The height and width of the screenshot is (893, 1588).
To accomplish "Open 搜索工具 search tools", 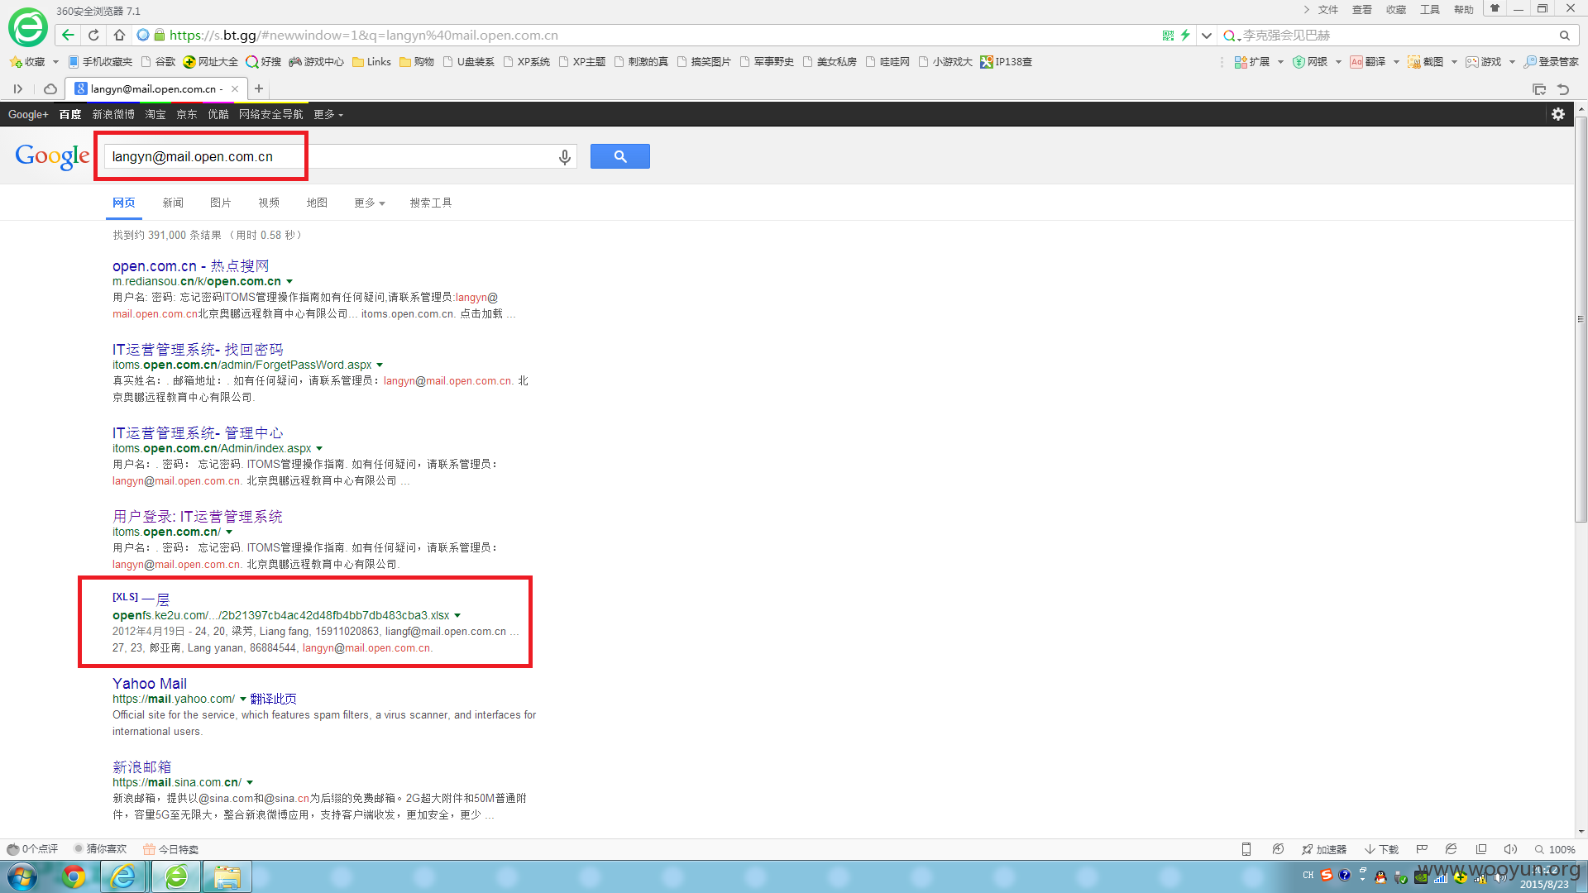I will pyautogui.click(x=431, y=203).
